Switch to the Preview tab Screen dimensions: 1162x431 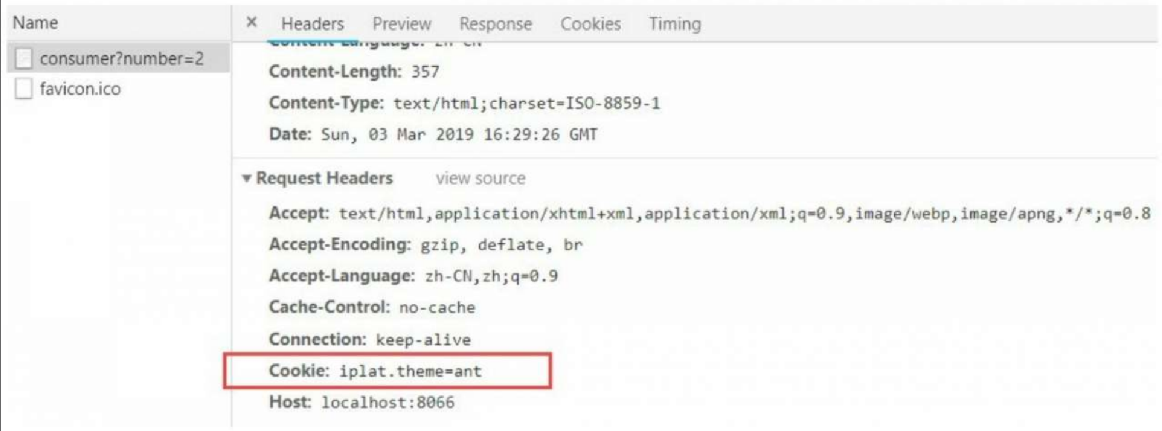pos(401,24)
